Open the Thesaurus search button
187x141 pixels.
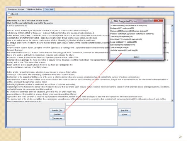[57, 118]
